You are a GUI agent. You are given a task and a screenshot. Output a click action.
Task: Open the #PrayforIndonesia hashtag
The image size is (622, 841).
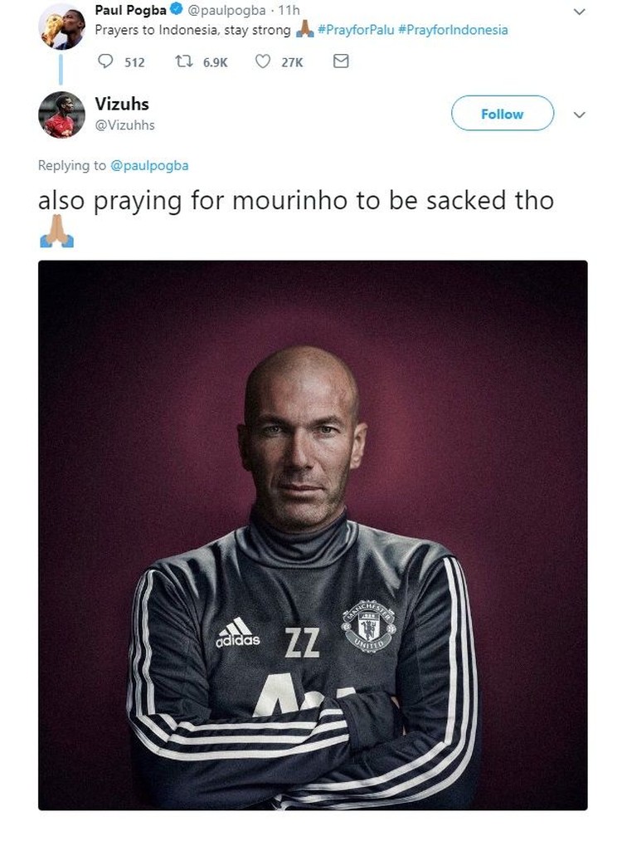pyautogui.click(x=453, y=30)
